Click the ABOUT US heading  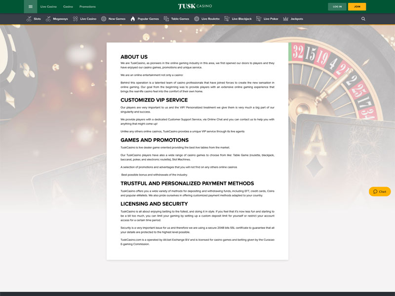pyautogui.click(x=134, y=57)
